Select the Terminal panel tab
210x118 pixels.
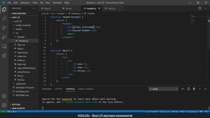pyautogui.click(x=71, y=89)
